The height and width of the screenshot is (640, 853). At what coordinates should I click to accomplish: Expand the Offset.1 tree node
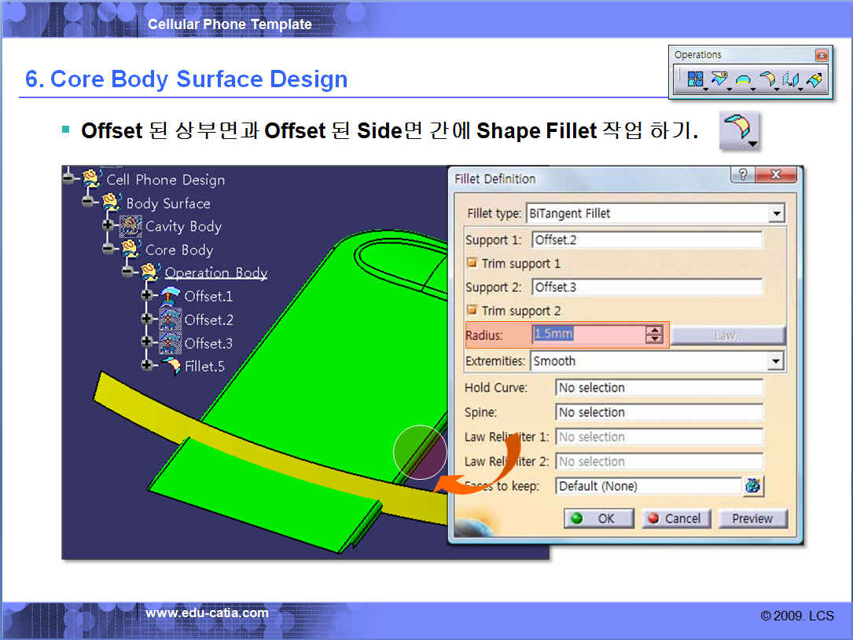(146, 296)
